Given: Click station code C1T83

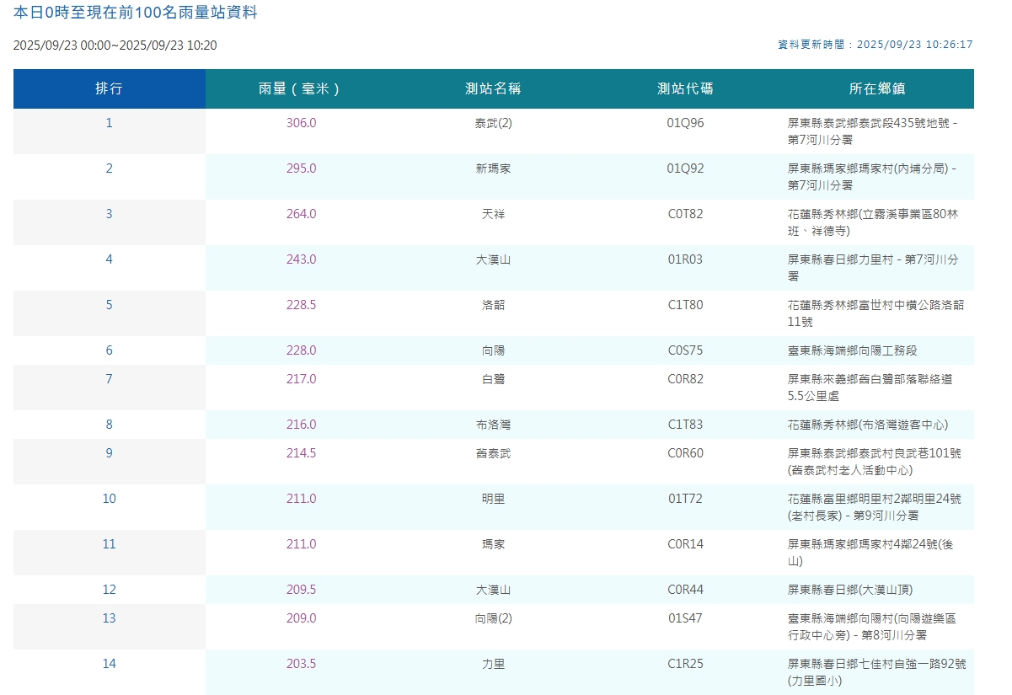Looking at the screenshot, I should click(x=685, y=425).
